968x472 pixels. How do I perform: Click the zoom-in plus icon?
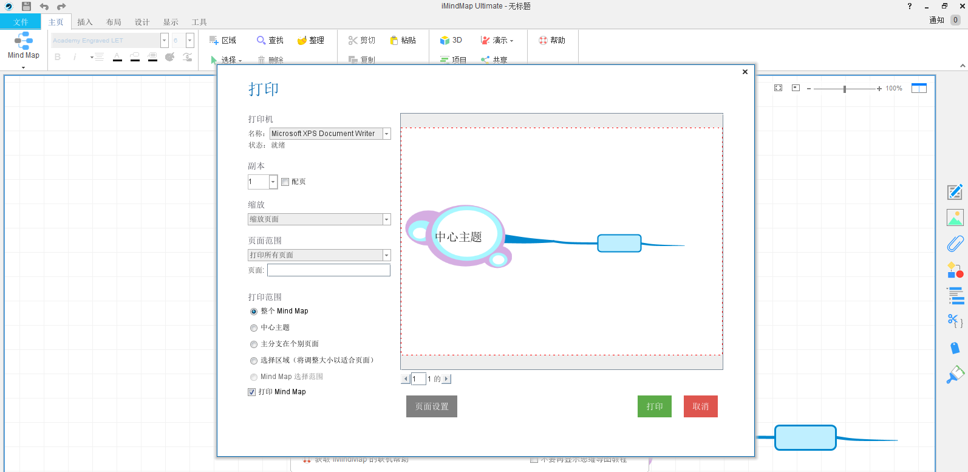879,89
